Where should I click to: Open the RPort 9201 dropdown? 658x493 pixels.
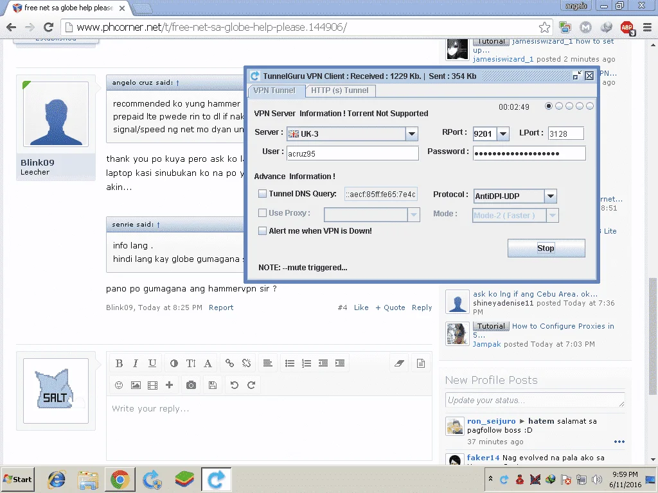(502, 134)
